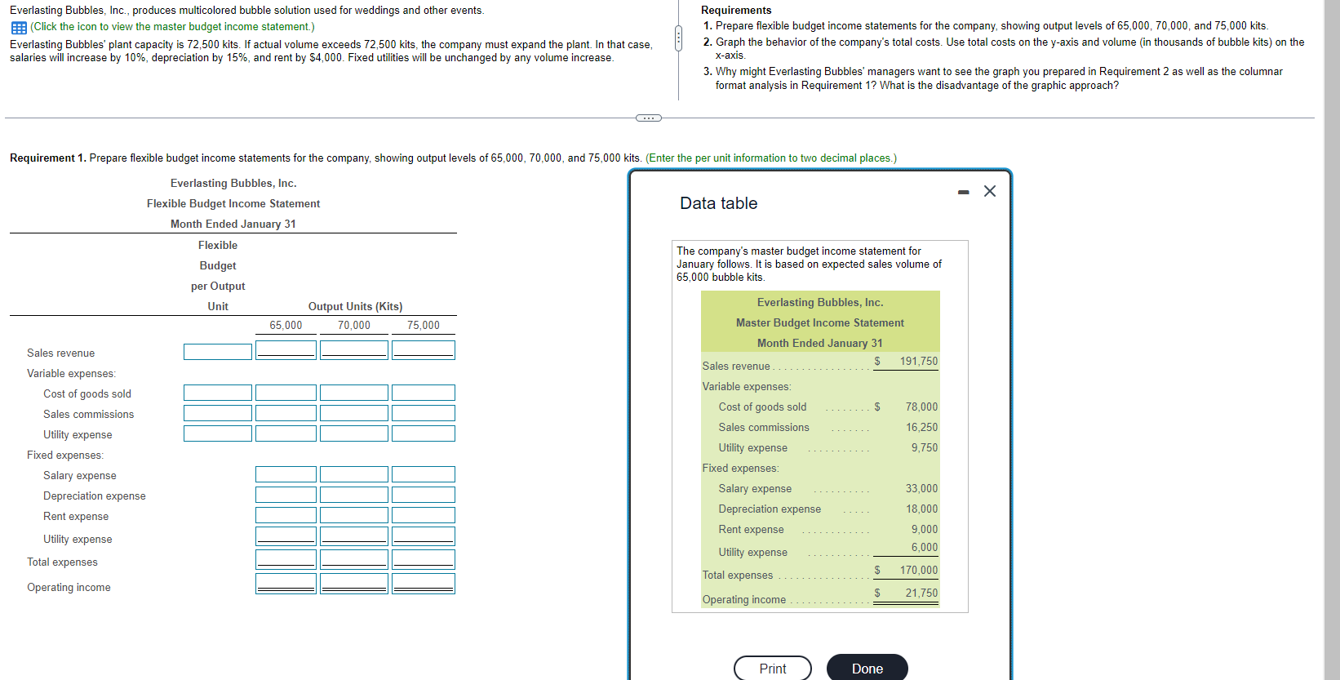Select Sales revenue field for 65,000 kits

tap(286, 350)
